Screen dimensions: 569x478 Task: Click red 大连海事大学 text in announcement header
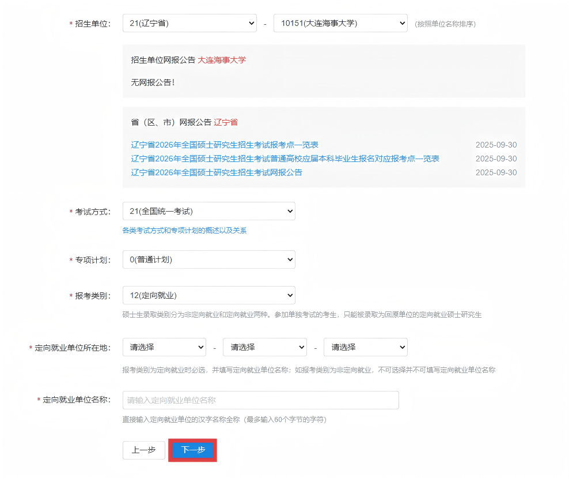[222, 60]
